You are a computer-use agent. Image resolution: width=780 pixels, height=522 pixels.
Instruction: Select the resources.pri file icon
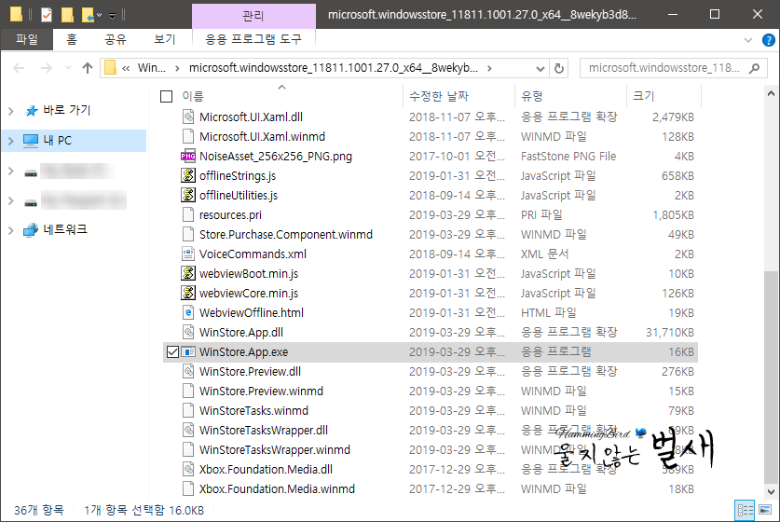(188, 215)
